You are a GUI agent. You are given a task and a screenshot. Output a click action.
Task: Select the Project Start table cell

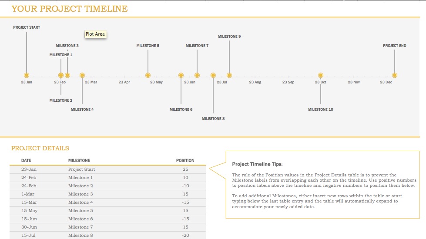81,169
